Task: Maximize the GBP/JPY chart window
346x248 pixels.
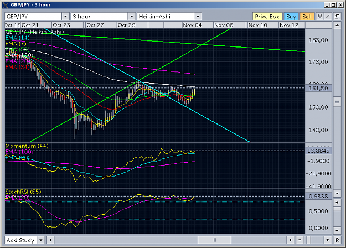Action: coord(333,5)
